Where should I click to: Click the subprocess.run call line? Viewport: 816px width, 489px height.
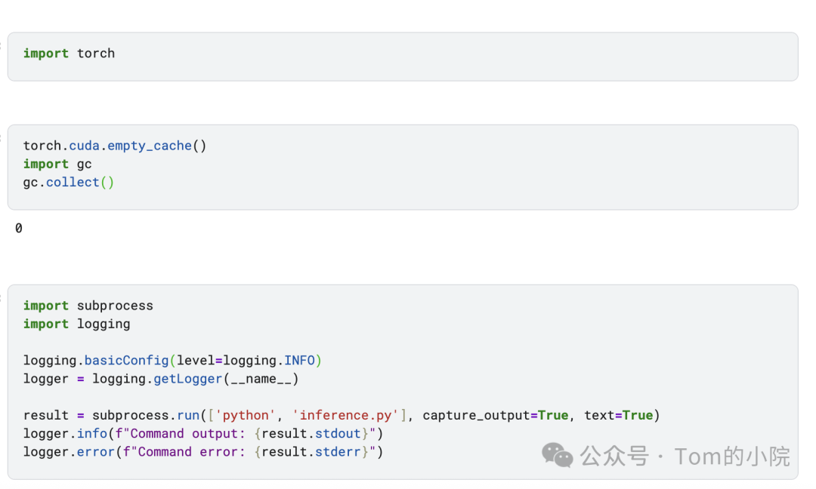point(342,415)
